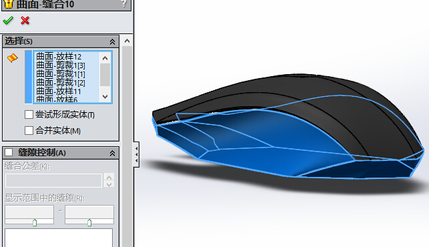Collapse property panel with side splitter handle

click(x=136, y=154)
